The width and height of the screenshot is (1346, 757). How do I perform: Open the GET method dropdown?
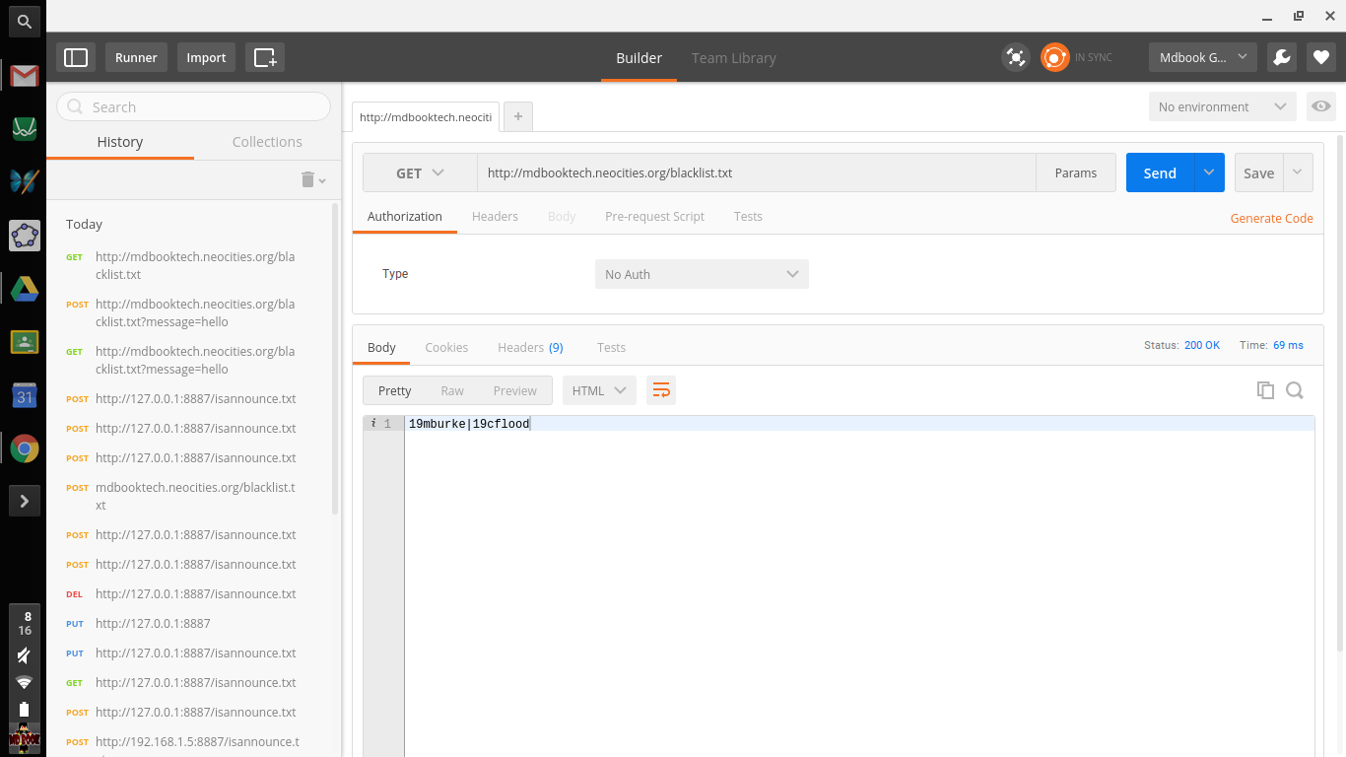tap(420, 172)
